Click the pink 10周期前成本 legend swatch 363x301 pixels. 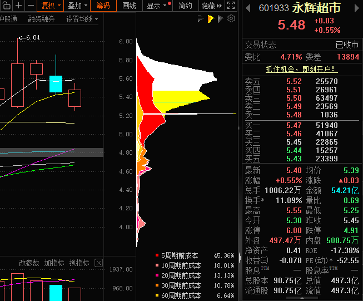(157, 265)
